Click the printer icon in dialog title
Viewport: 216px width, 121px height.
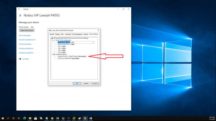point(50,30)
